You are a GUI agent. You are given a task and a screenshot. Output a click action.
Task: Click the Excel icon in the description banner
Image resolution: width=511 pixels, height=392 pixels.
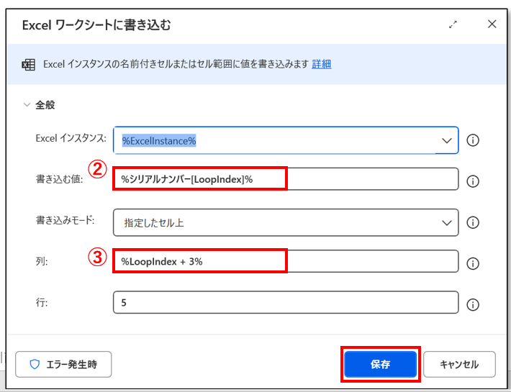pyautogui.click(x=29, y=65)
